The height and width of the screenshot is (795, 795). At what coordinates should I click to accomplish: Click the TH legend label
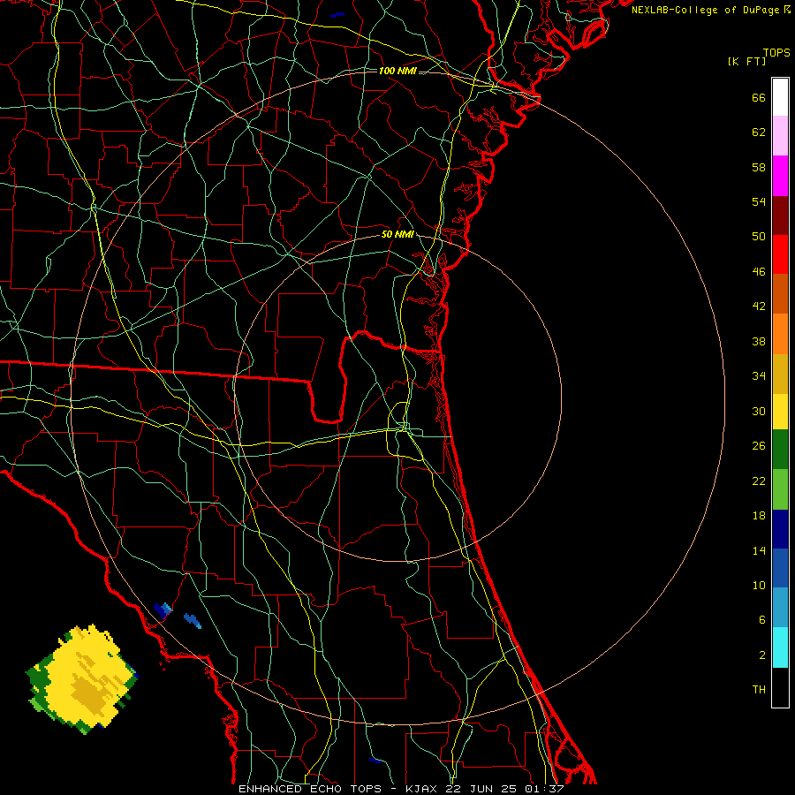[759, 689]
